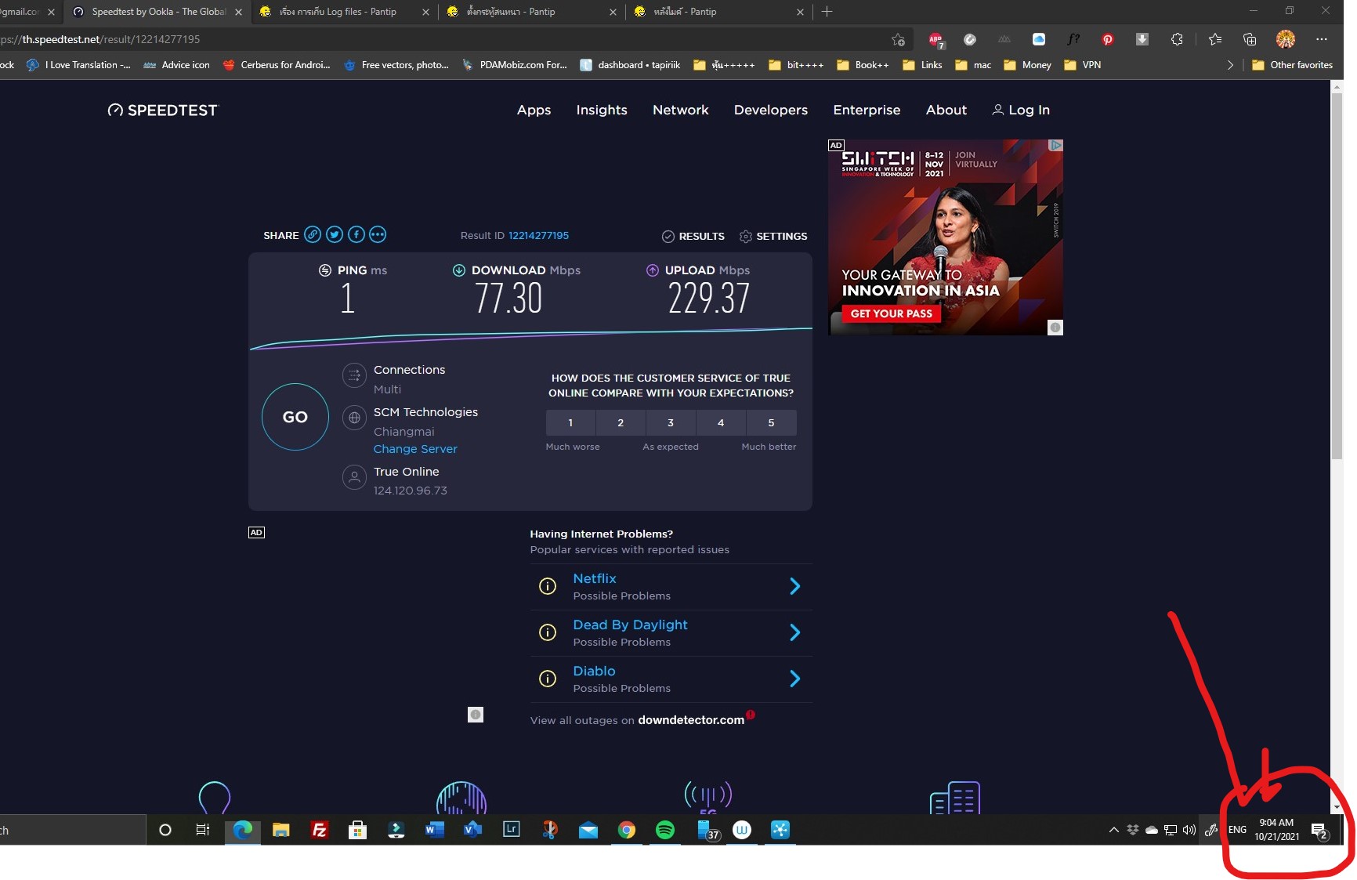
Task: Open Collections icon in toolbar
Action: tap(1250, 39)
